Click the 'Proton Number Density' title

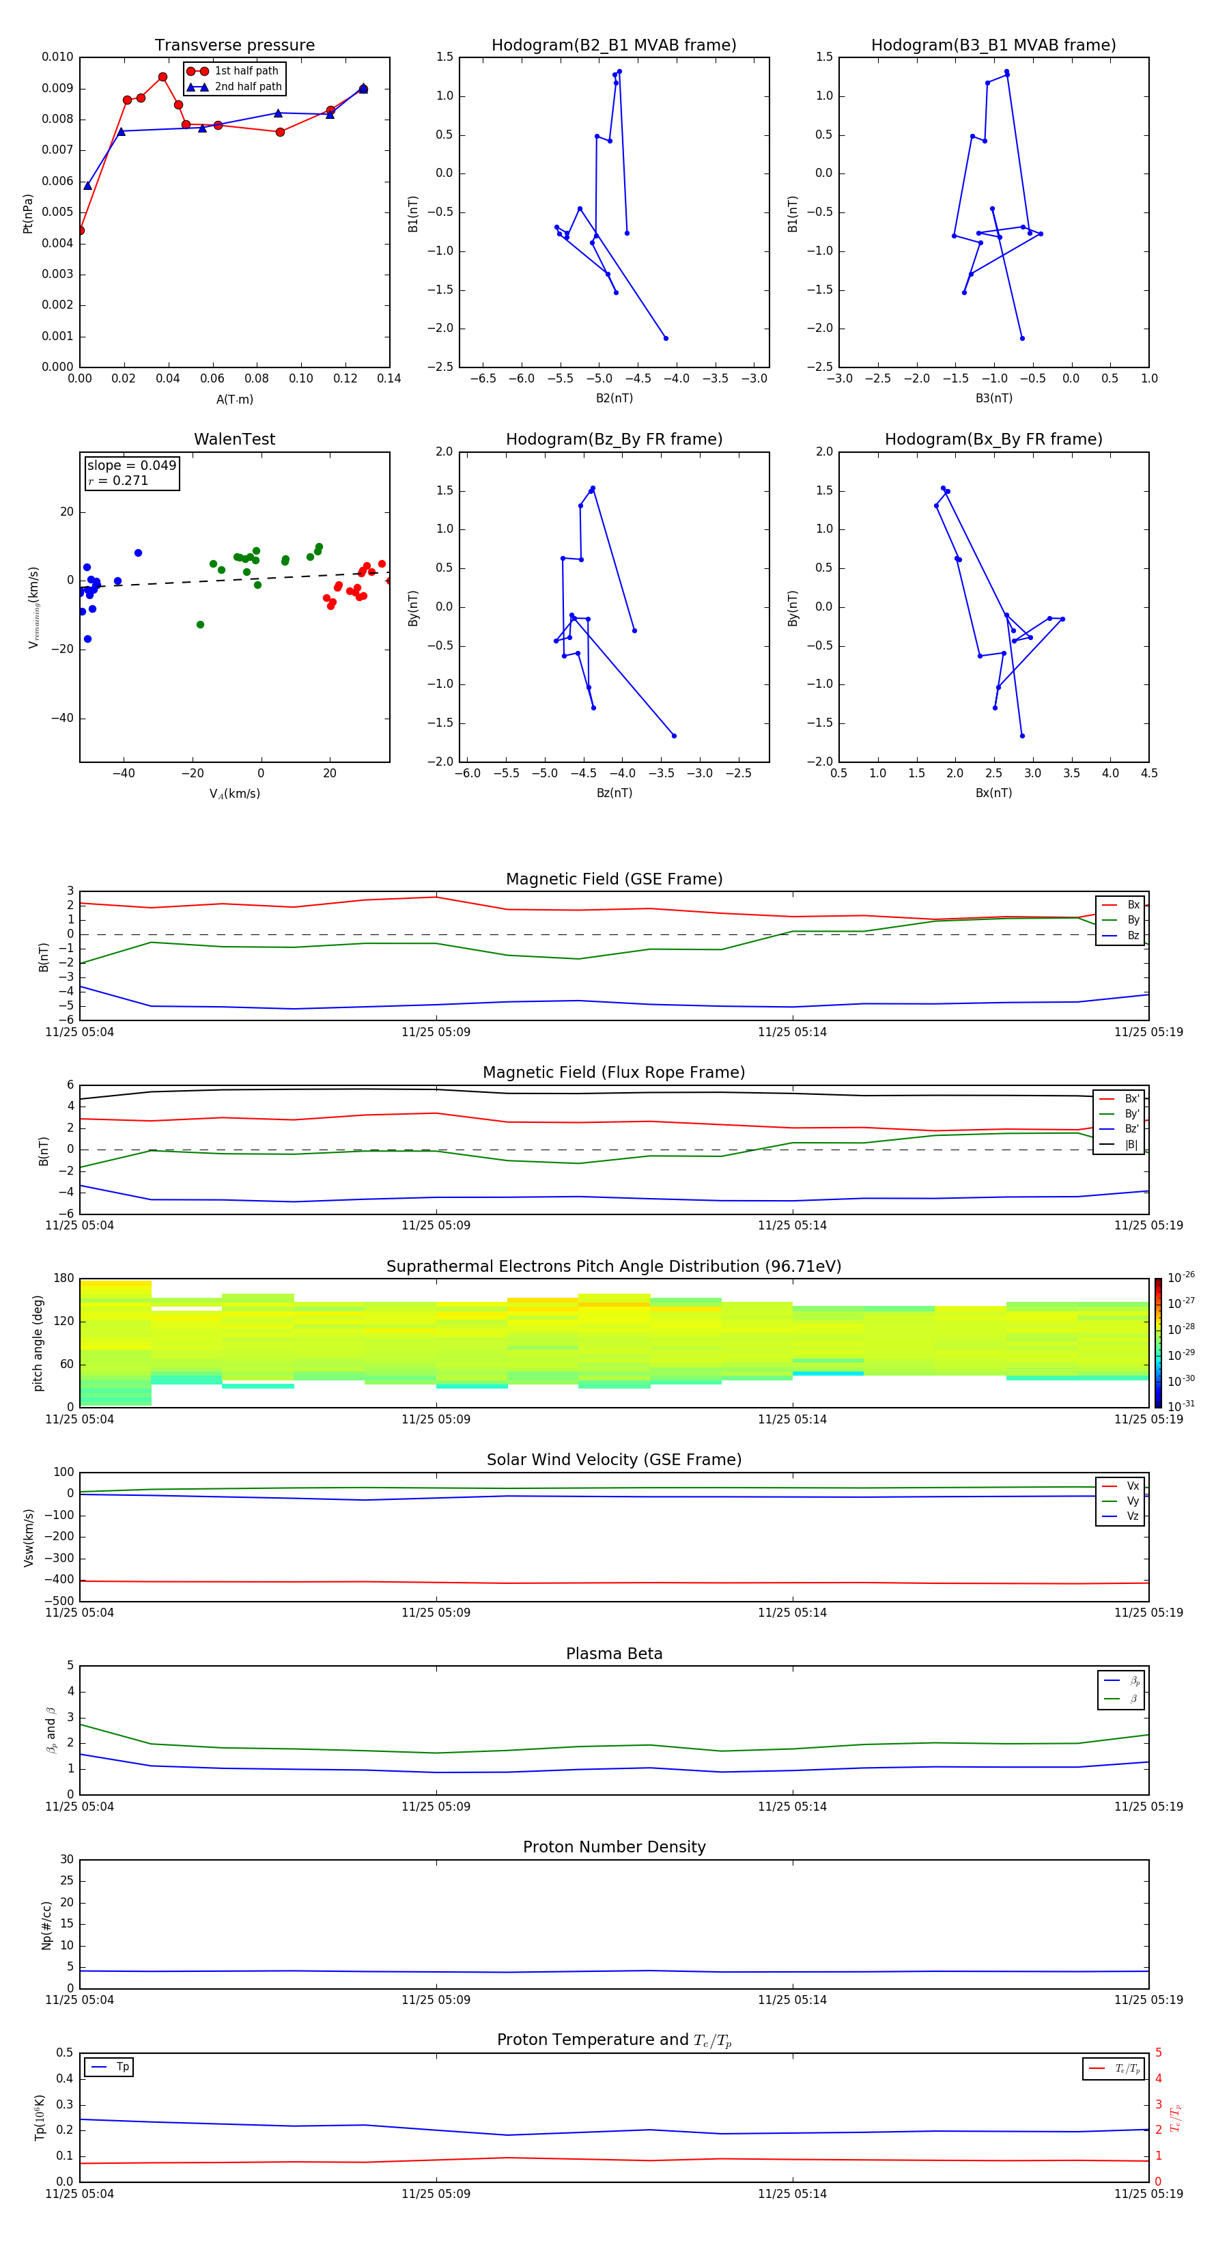click(614, 1847)
